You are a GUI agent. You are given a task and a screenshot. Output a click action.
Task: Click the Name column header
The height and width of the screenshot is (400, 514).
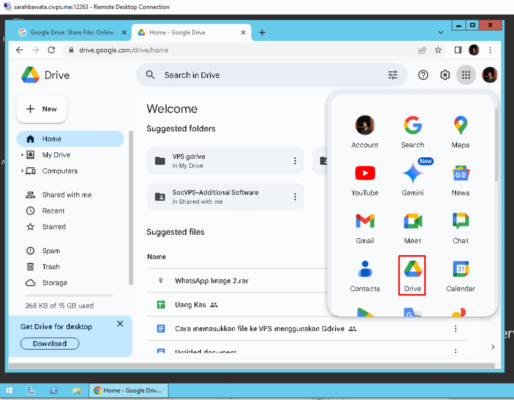pyautogui.click(x=157, y=257)
